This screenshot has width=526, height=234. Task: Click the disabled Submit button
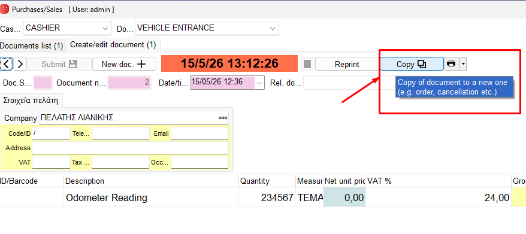click(x=59, y=63)
